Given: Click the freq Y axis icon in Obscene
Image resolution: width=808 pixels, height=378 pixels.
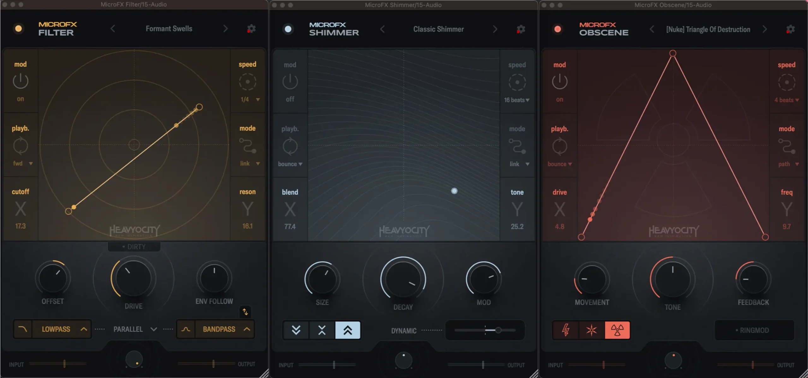Looking at the screenshot, I should pyautogui.click(x=787, y=209).
